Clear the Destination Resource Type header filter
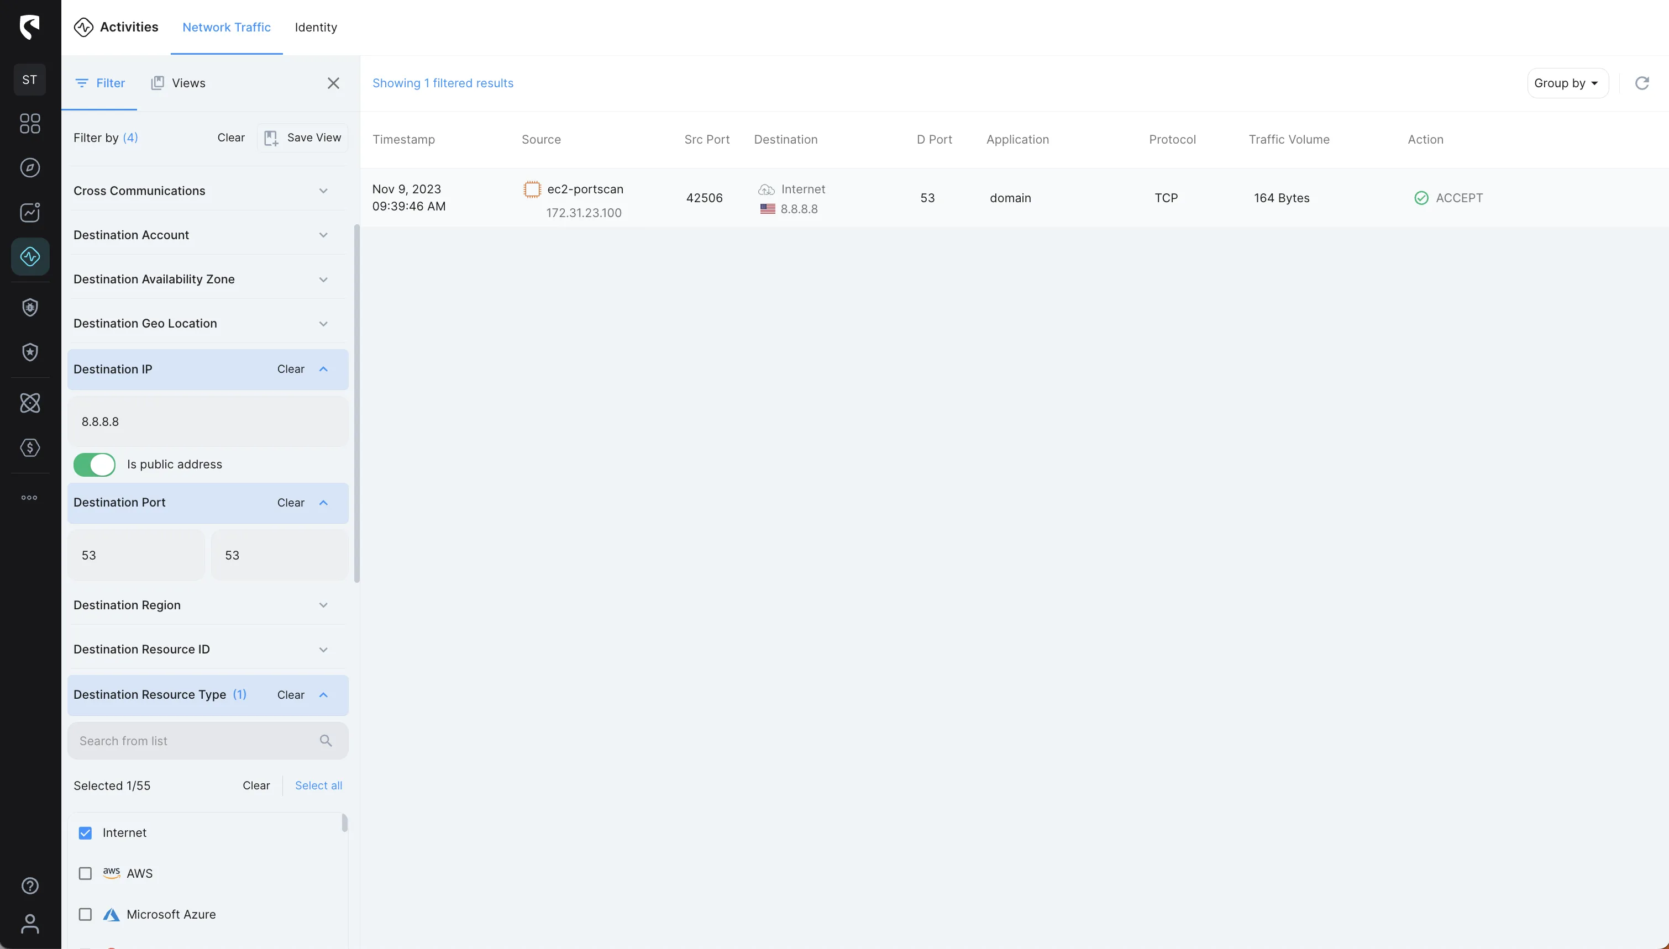The height and width of the screenshot is (949, 1669). click(x=291, y=695)
